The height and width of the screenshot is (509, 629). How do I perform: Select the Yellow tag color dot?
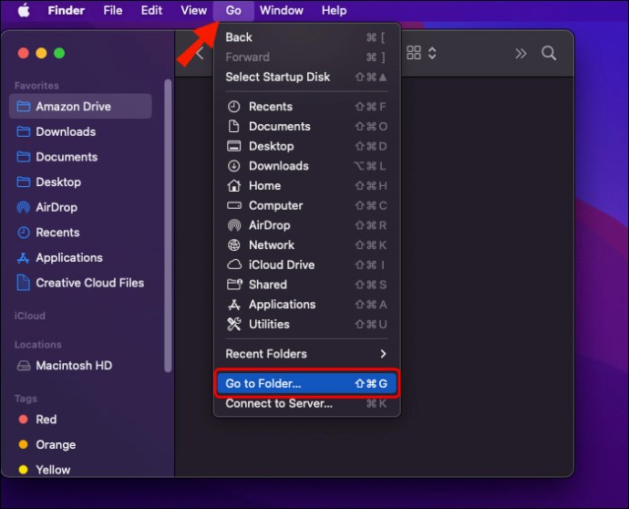click(x=24, y=469)
